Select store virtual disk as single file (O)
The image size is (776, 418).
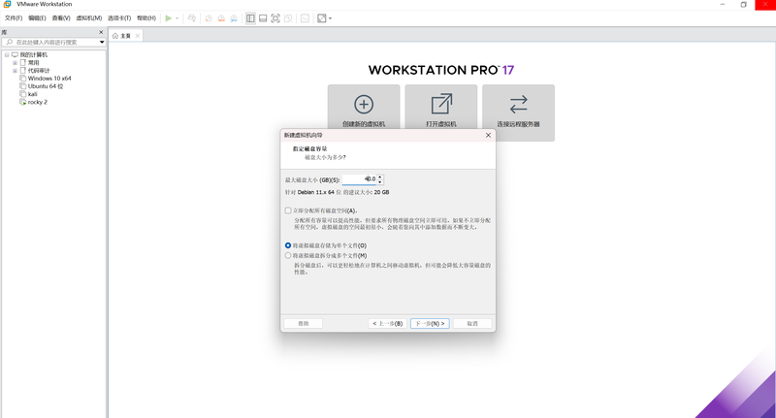pos(288,245)
